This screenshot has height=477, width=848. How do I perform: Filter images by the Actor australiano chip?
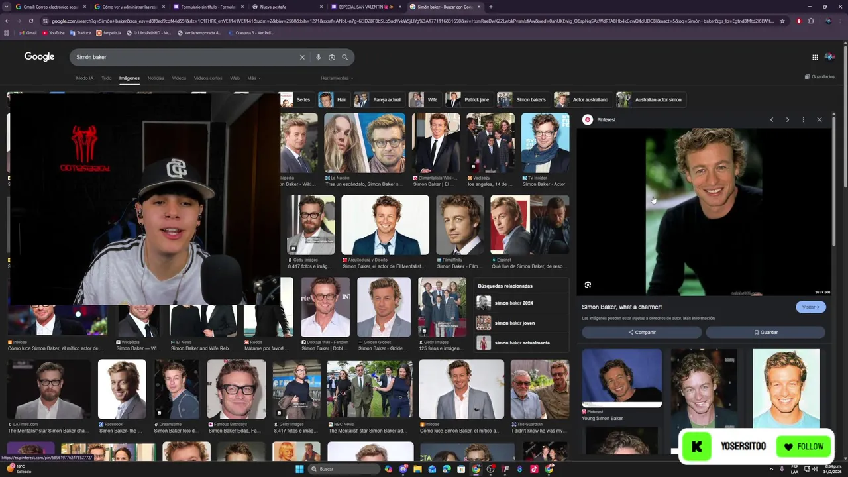tap(582, 100)
